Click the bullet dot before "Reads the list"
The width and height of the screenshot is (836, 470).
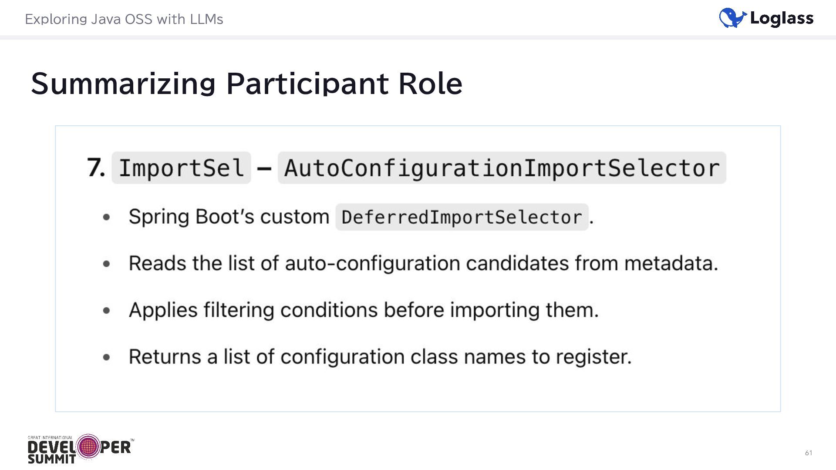(x=107, y=264)
